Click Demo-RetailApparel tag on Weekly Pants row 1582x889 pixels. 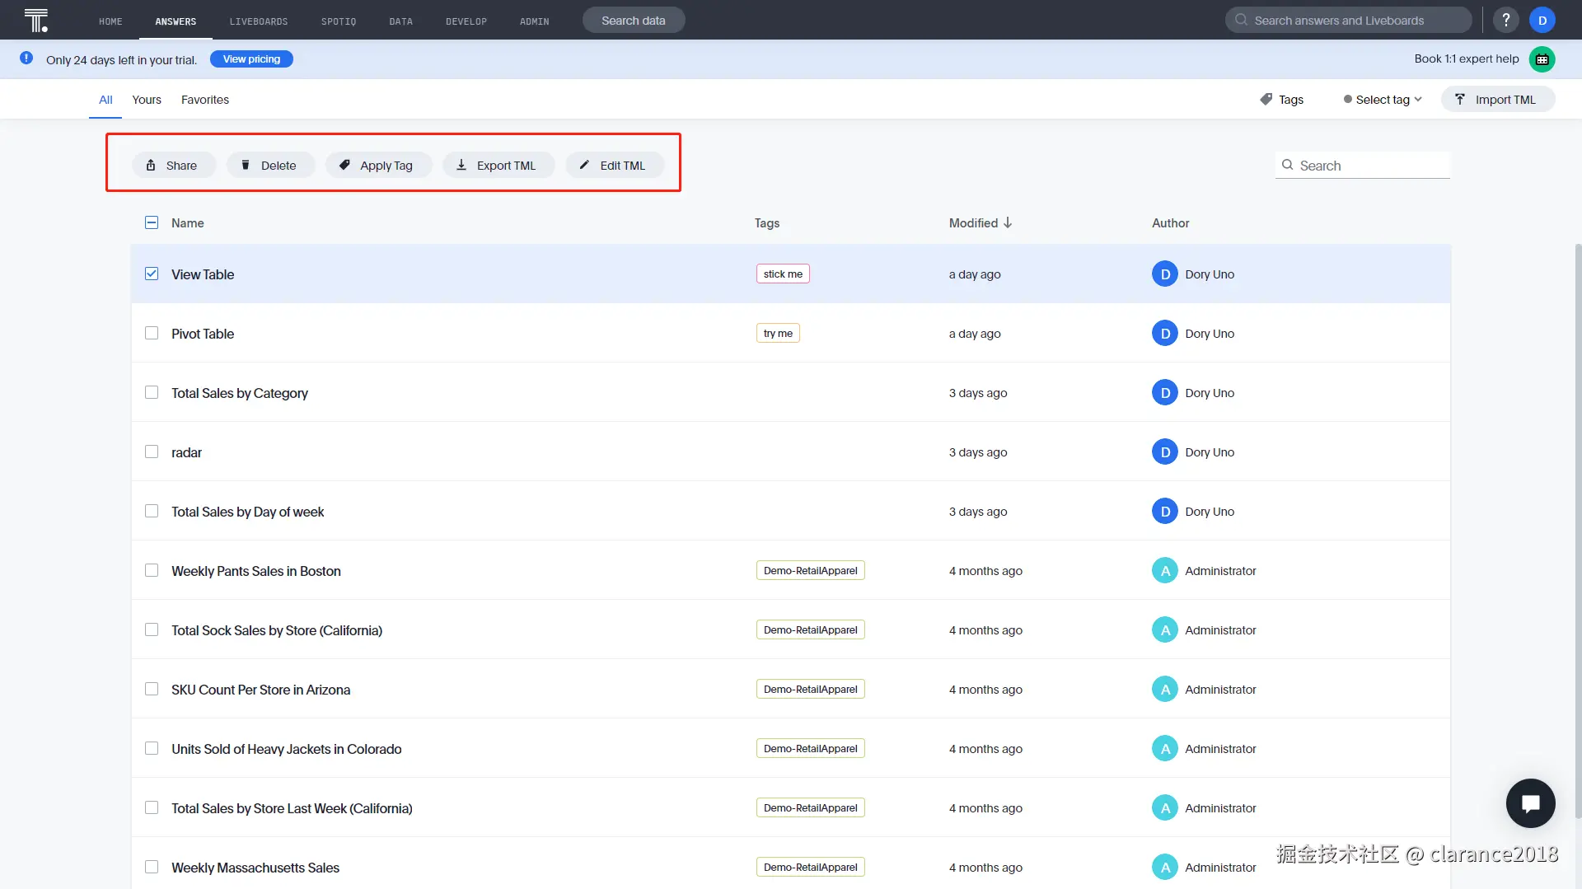coord(811,570)
